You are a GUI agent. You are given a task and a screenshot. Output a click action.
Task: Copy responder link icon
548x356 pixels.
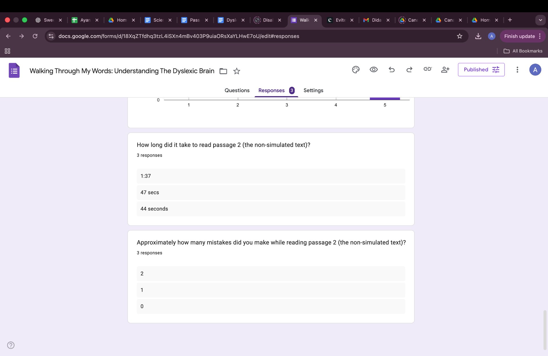427,69
